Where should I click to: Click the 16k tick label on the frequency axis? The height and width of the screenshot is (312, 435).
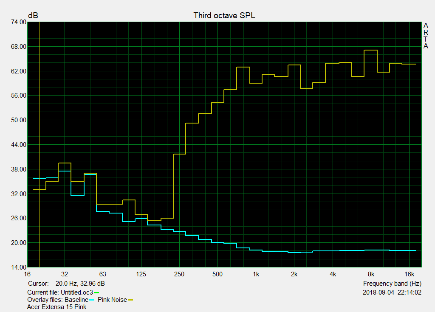[409, 274]
